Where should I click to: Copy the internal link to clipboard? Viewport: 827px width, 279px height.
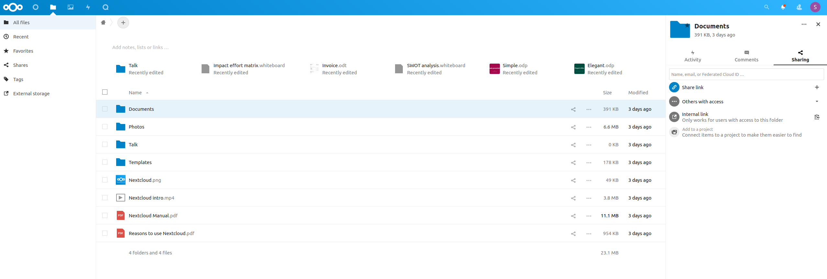pyautogui.click(x=817, y=117)
